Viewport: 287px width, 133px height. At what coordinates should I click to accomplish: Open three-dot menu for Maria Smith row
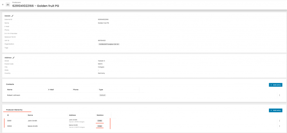pos(279,126)
